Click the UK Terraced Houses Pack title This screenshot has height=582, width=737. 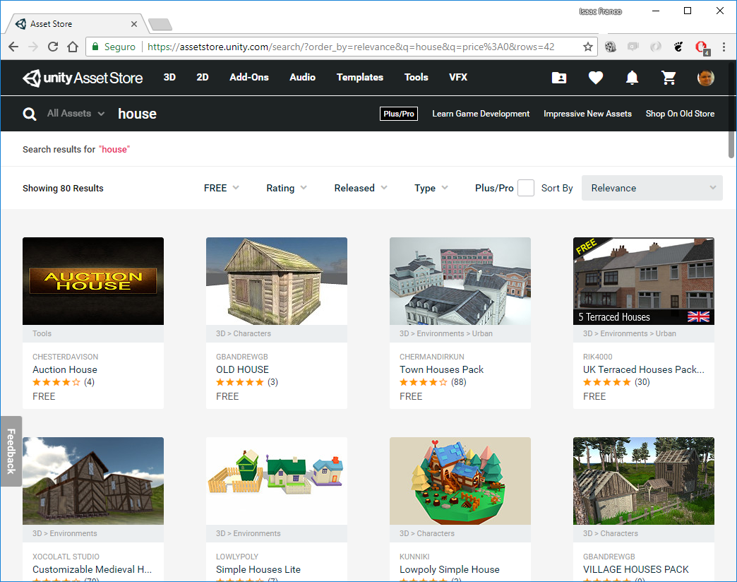pos(644,369)
